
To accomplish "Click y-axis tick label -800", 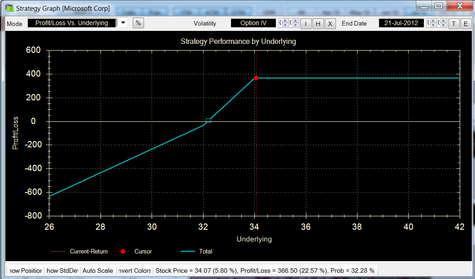I will coord(32,216).
